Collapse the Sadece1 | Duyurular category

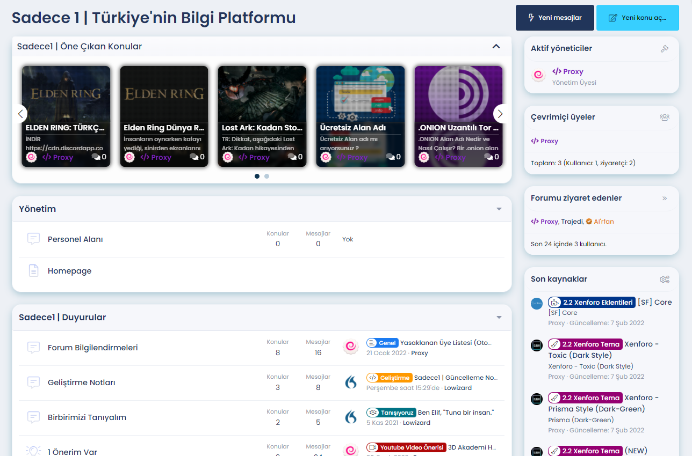[499, 318]
